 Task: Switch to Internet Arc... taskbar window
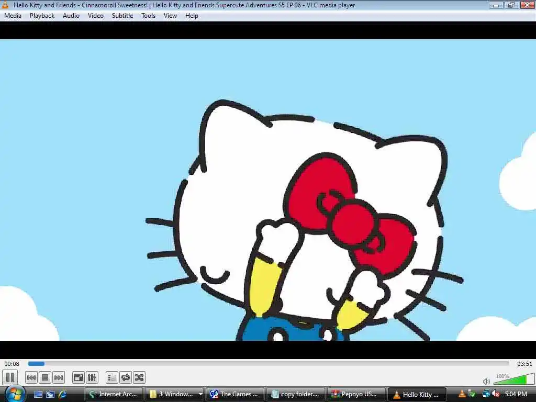(x=114, y=394)
